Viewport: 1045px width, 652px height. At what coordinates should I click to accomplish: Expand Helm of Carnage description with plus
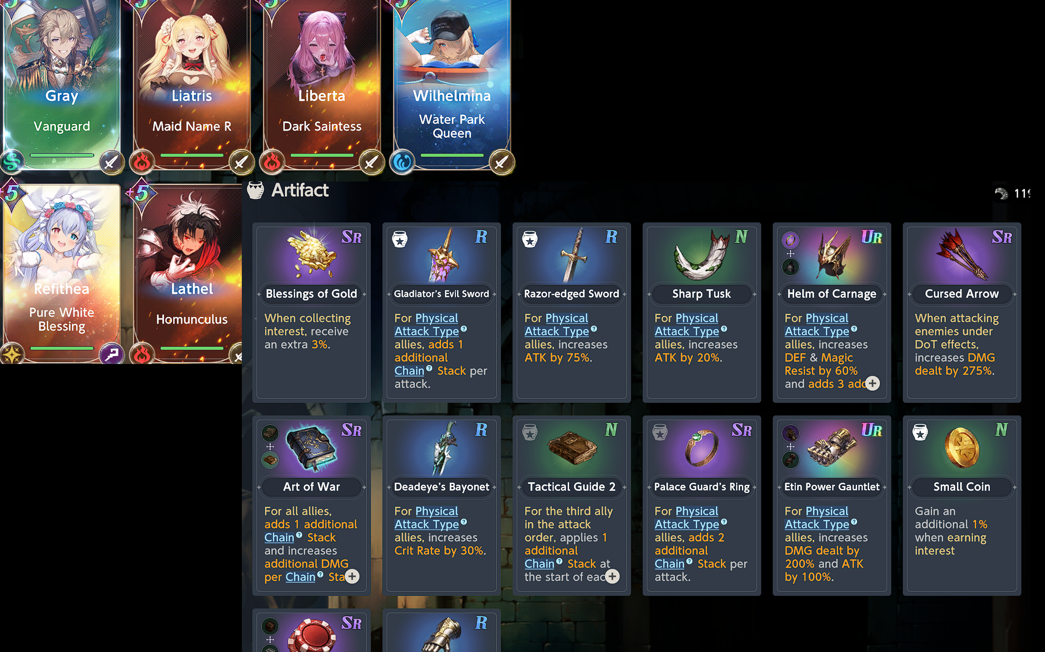pyautogui.click(x=872, y=383)
